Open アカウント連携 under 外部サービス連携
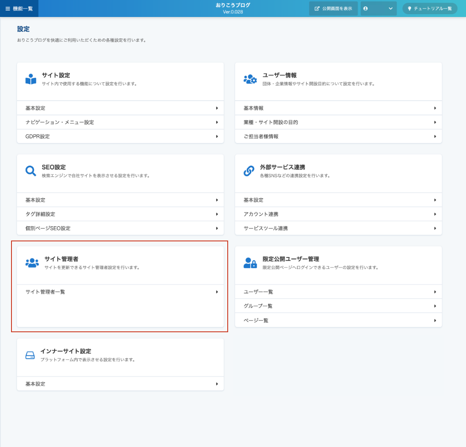The width and height of the screenshot is (466, 447). tap(338, 214)
